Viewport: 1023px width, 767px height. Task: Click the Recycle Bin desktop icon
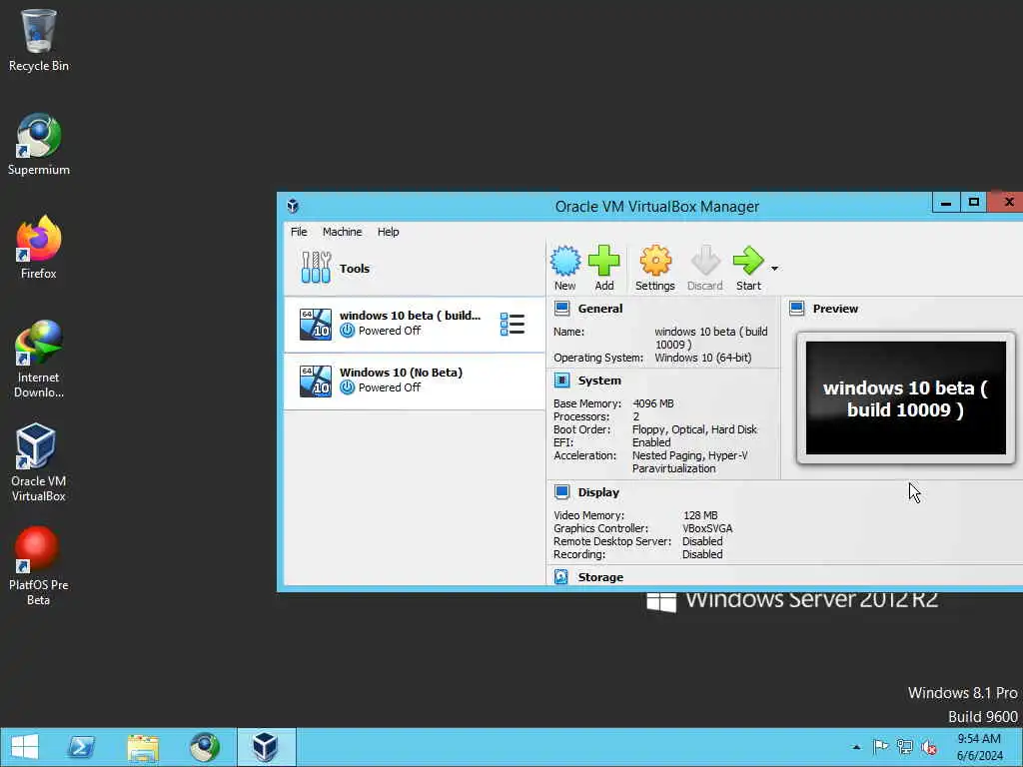coord(39,40)
